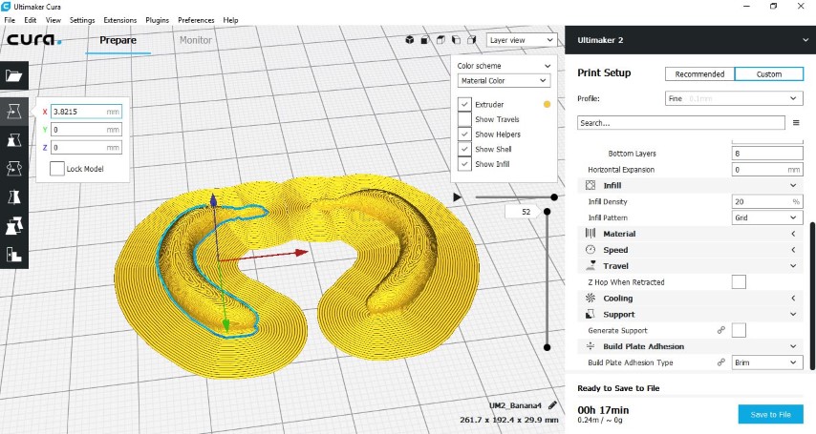
Task: Switch to top camera view
Action: pos(440,40)
